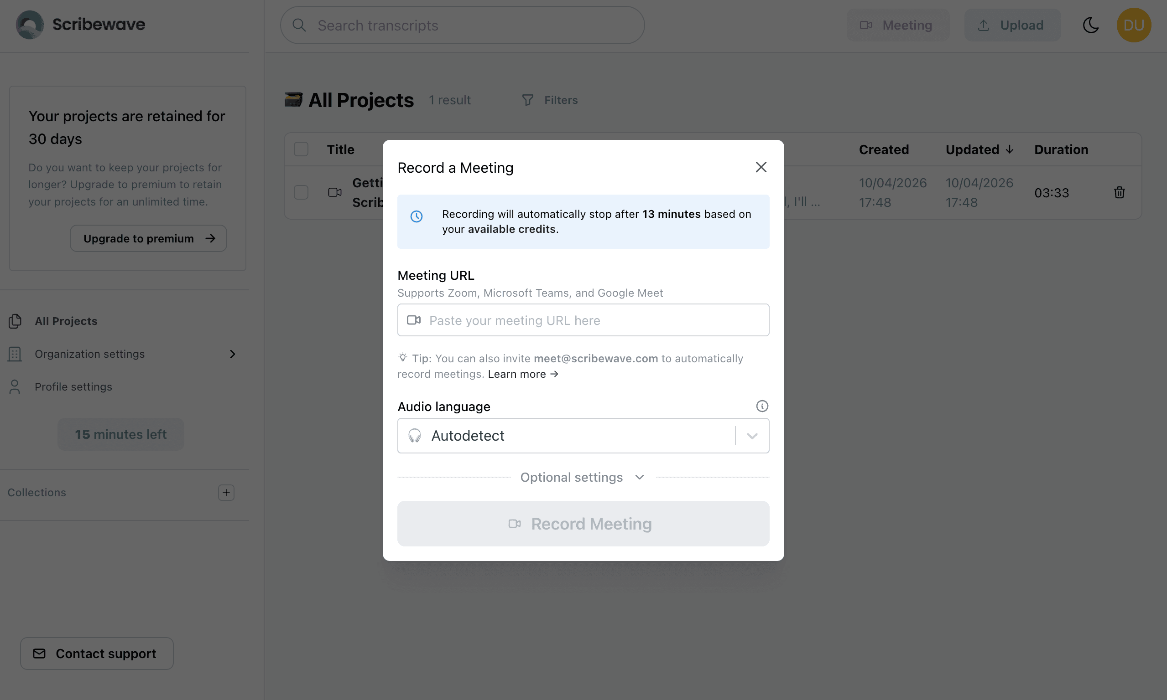Click the Profile settings person icon
Screen dimensions: 1167x700
tap(15, 387)
